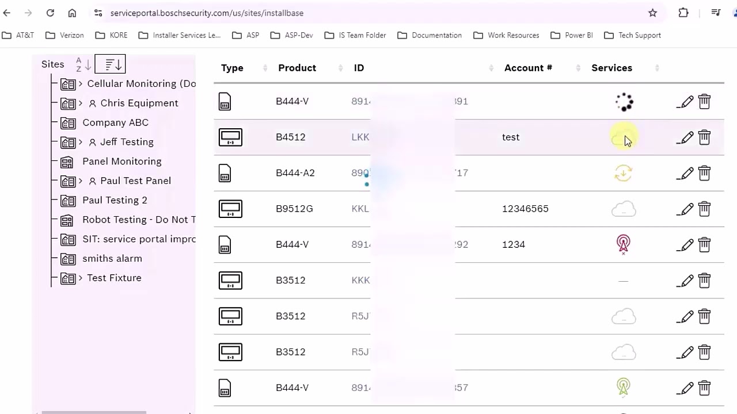Screen dimensions: 737x414
Task: Expand the Cellular Monitoring site node
Action: pyautogui.click(x=81, y=84)
